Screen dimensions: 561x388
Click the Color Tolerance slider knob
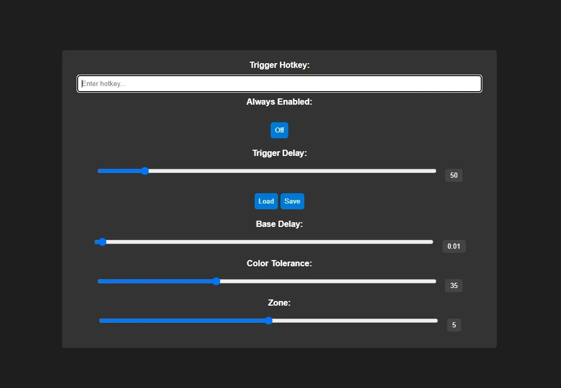pos(216,281)
